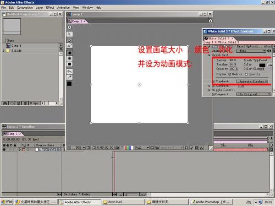Click the binoculars find icon in Project window
Screen dimensions: 275x206
coord(5,103)
